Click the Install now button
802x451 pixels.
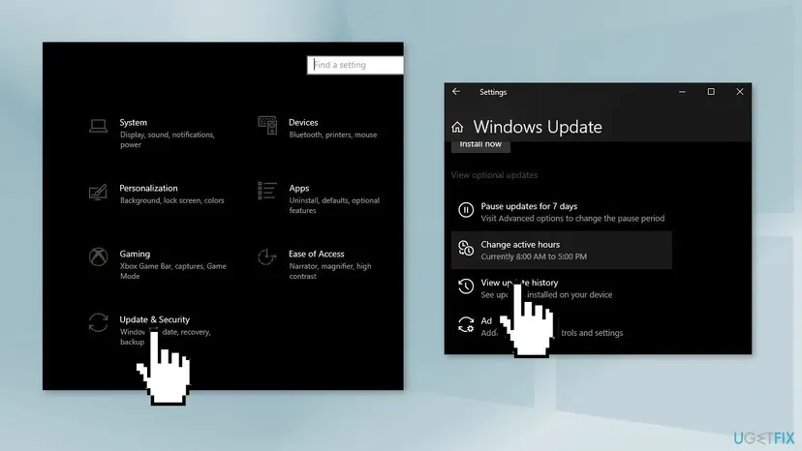(480, 145)
